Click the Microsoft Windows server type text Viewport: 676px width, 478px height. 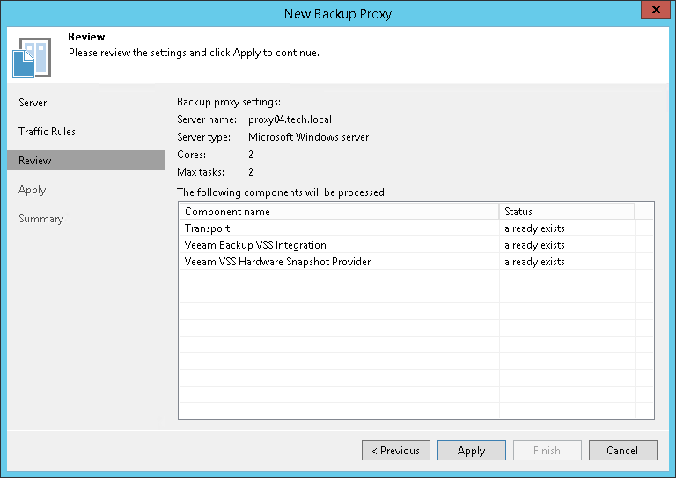pos(308,137)
